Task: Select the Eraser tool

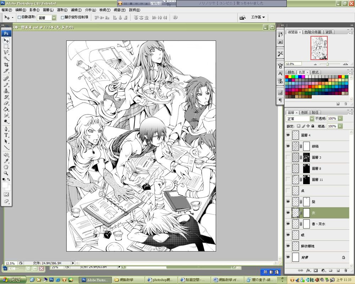Action: coord(6,103)
